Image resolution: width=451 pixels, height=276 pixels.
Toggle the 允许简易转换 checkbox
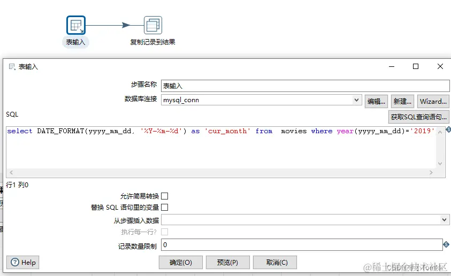click(x=165, y=196)
